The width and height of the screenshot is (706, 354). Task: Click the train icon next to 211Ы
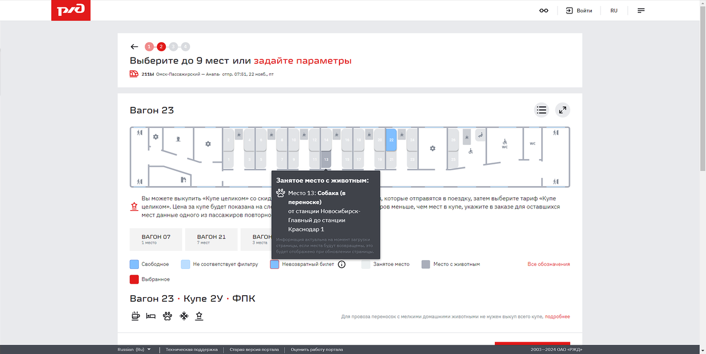tap(134, 74)
